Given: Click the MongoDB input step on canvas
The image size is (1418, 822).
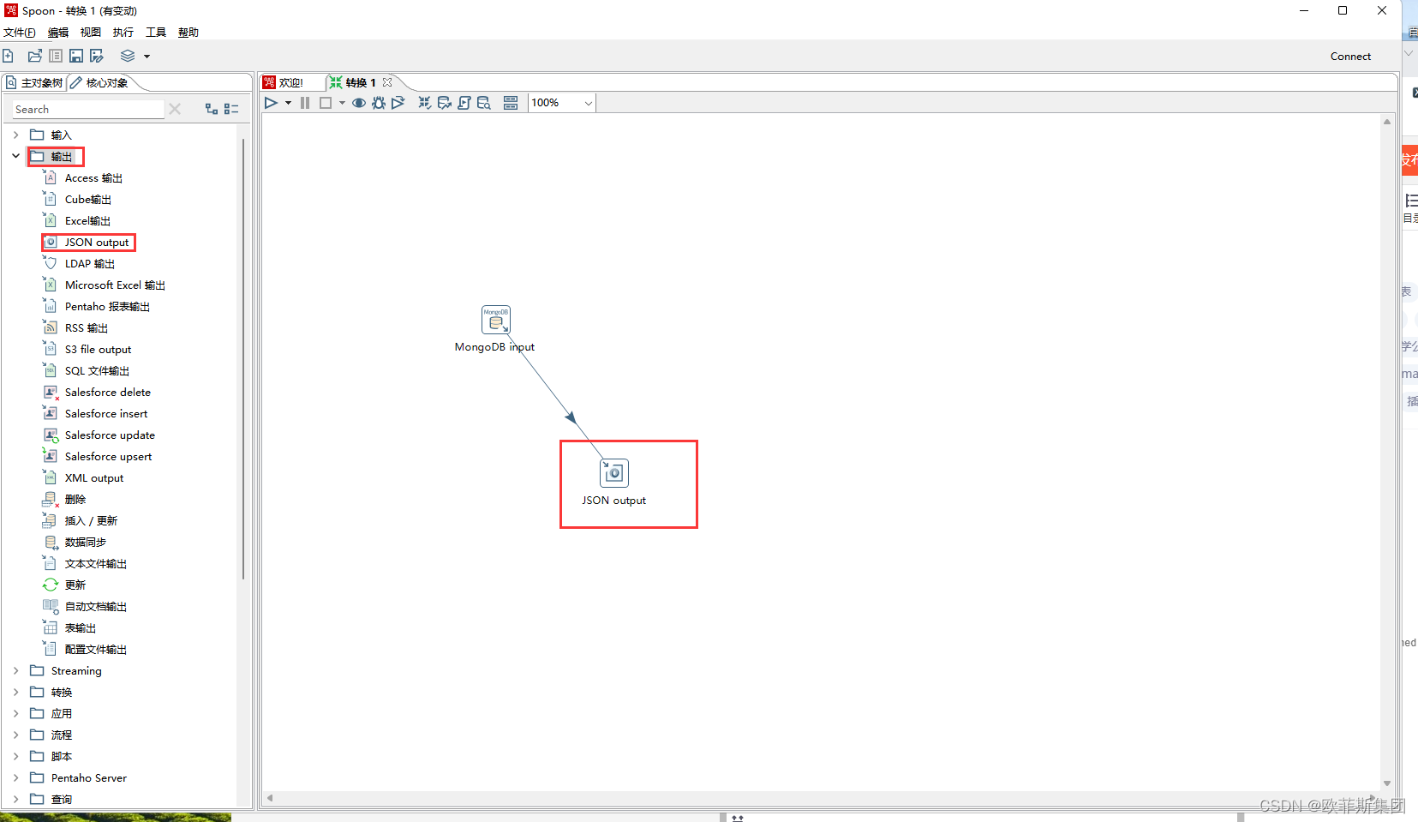Looking at the screenshot, I should coord(495,320).
